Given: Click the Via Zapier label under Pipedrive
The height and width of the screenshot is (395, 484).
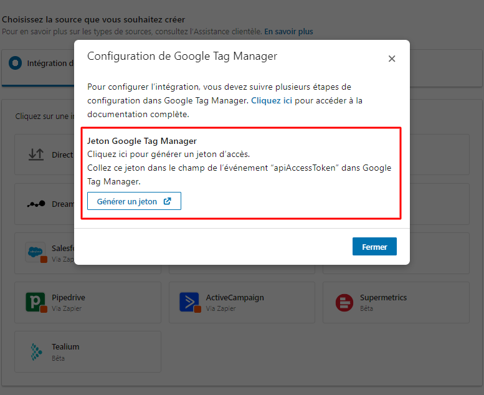Looking at the screenshot, I should (x=67, y=308).
